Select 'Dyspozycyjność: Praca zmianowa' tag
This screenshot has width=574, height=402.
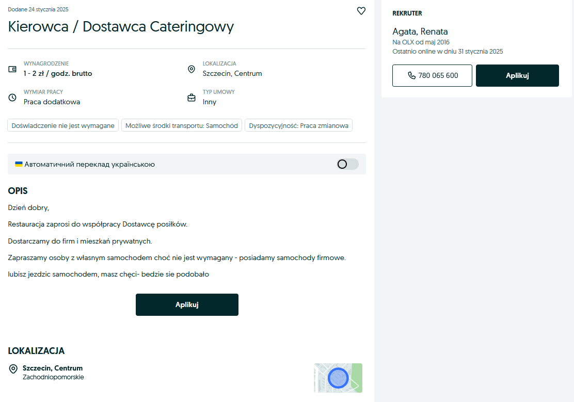point(298,125)
